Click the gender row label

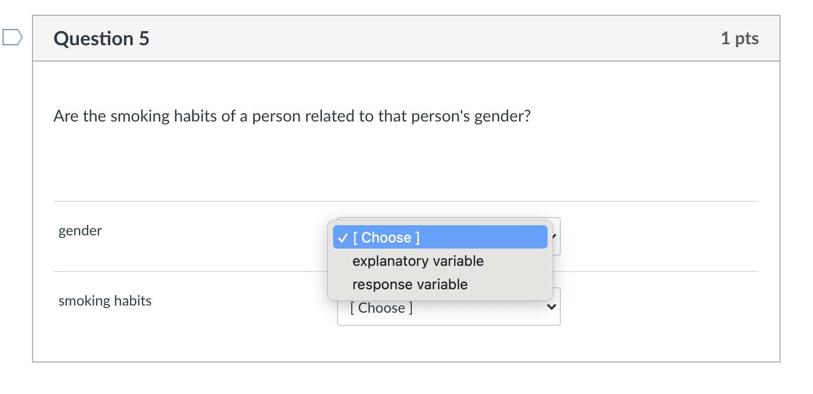80,230
